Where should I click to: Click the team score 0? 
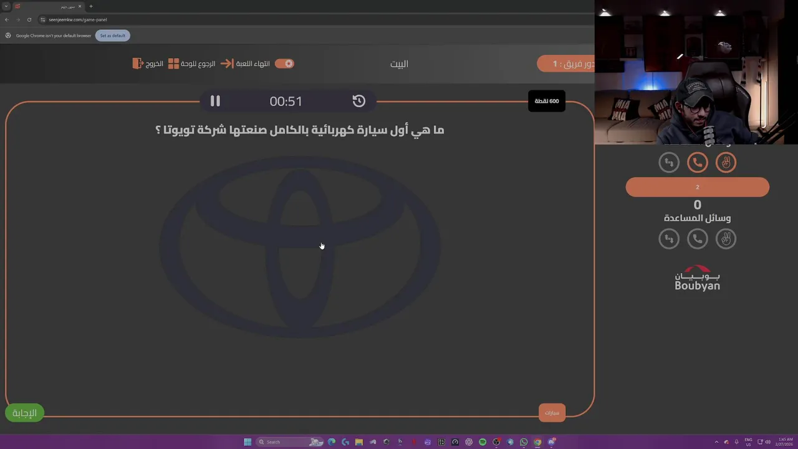[698, 205]
